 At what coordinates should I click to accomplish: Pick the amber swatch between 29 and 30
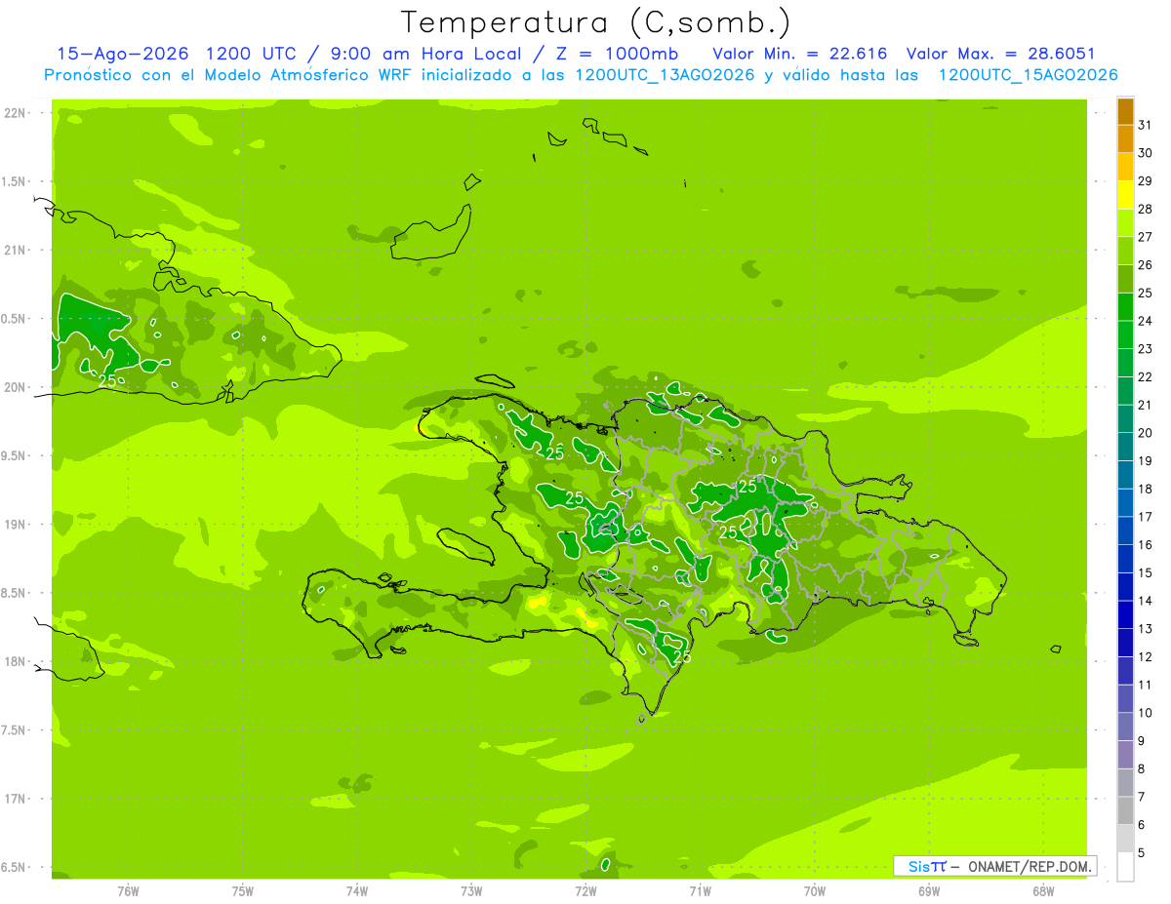(x=1125, y=168)
